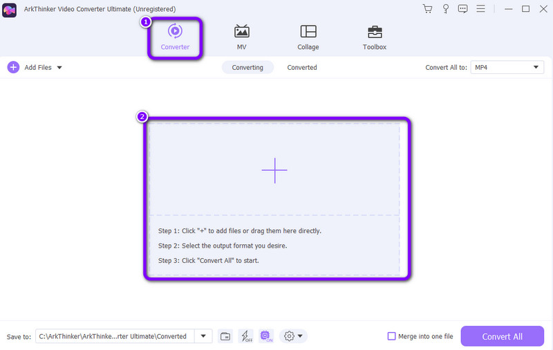Select the Converted sub-tab
Screen dimensions: 553x350
(x=302, y=67)
